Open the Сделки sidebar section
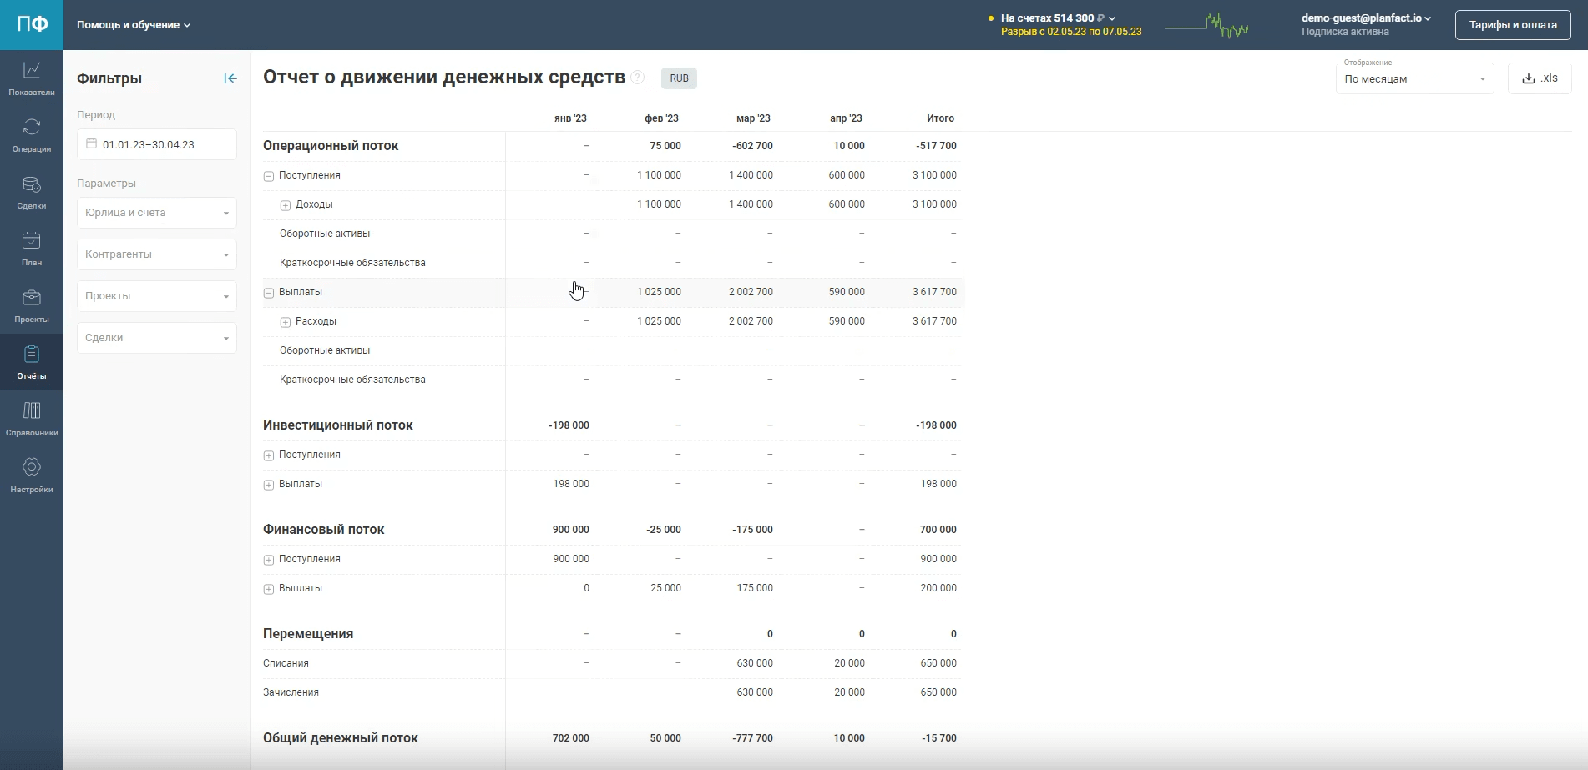 [x=32, y=192]
